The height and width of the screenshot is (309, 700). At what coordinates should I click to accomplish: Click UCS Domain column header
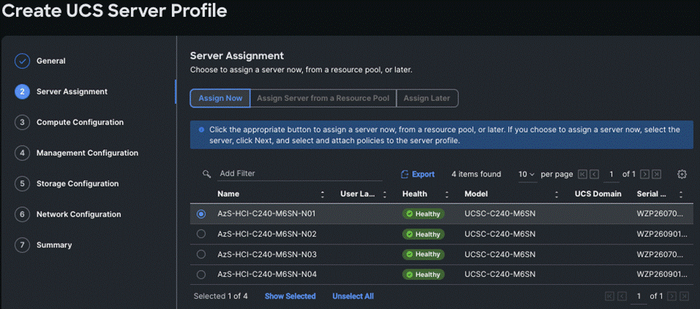coord(597,194)
